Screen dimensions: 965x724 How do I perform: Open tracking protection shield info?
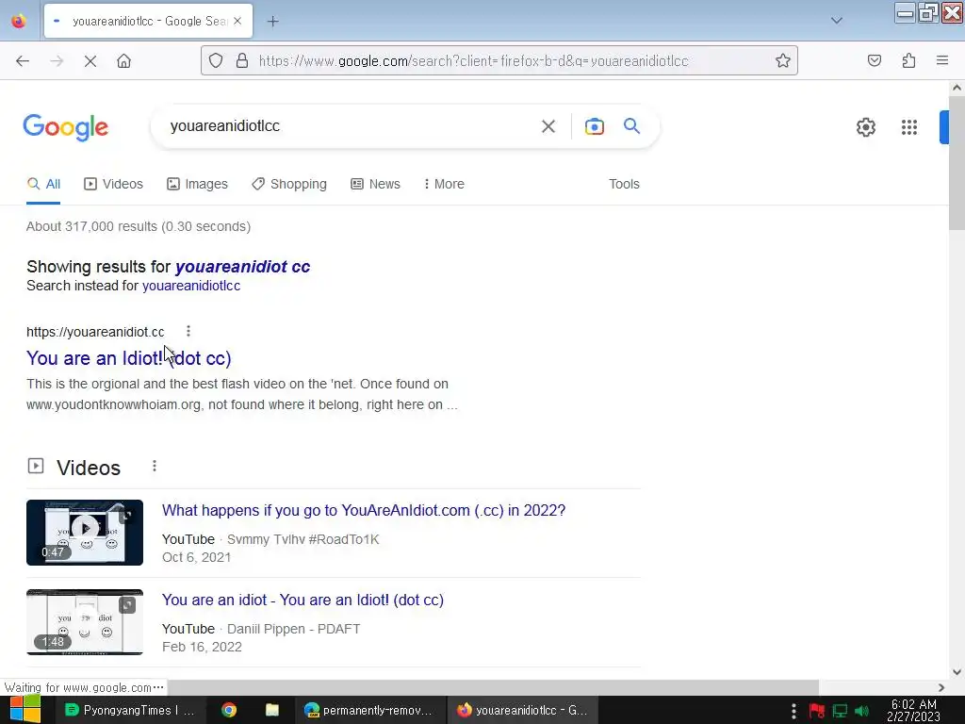(x=216, y=60)
